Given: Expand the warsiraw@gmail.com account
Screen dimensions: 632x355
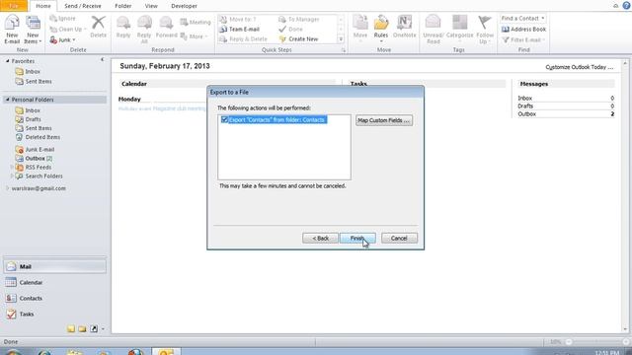Looking at the screenshot, I should click(7, 188).
